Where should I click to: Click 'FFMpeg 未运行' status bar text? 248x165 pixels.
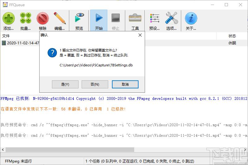click(x=18, y=161)
